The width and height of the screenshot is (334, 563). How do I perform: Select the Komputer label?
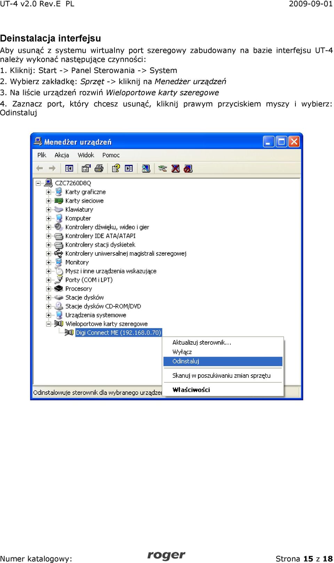point(78,218)
